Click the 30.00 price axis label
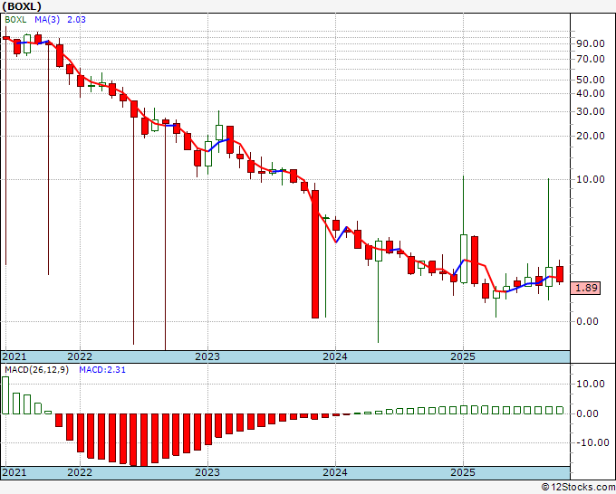This screenshot has height=494, width=616. pyautogui.click(x=591, y=111)
